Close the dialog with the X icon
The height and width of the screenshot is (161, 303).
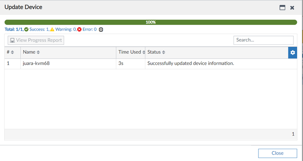coord(292,7)
